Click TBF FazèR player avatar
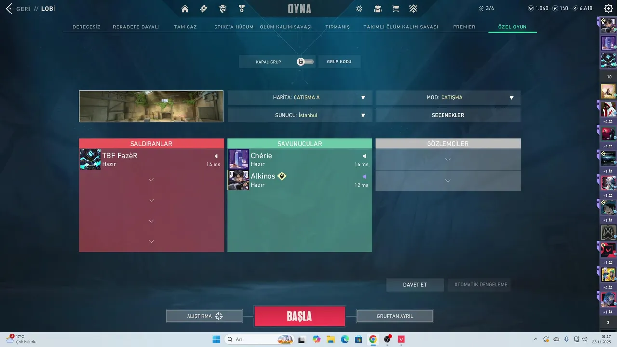This screenshot has width=617, height=347. [90, 160]
